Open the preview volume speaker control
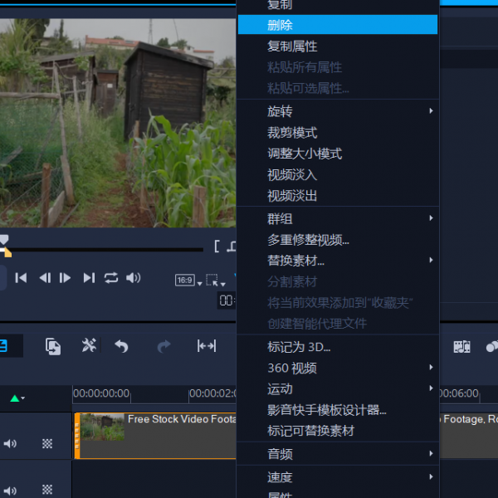 [x=134, y=278]
